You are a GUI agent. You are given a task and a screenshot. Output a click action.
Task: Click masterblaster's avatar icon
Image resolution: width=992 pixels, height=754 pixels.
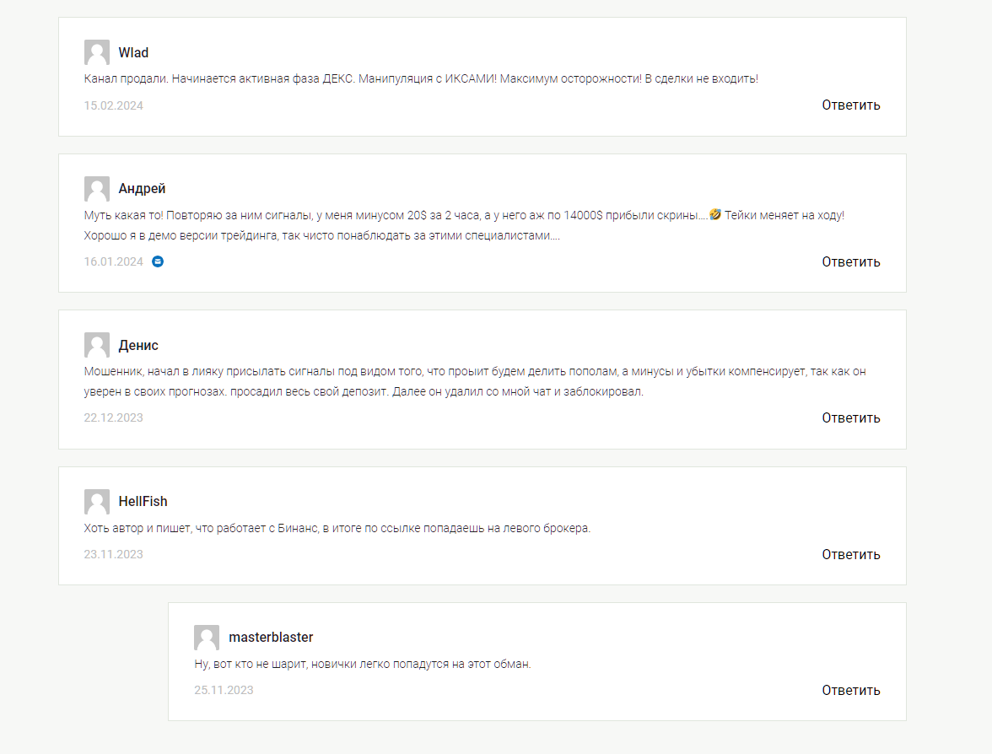207,638
